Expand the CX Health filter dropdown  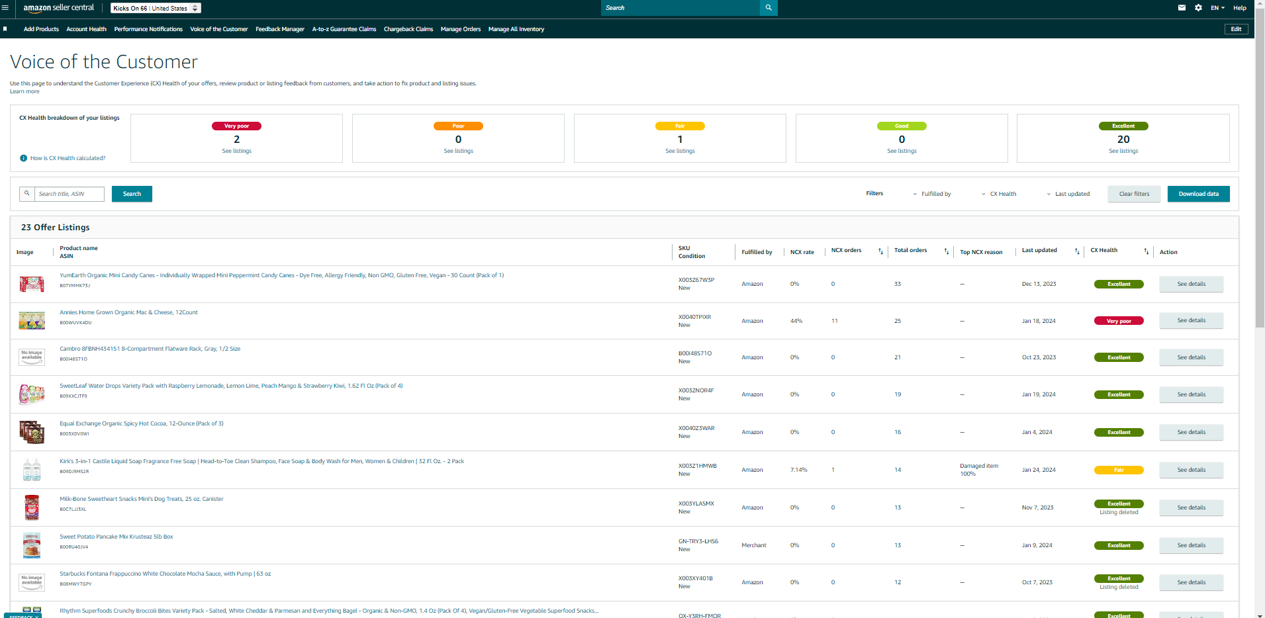pyautogui.click(x=999, y=194)
